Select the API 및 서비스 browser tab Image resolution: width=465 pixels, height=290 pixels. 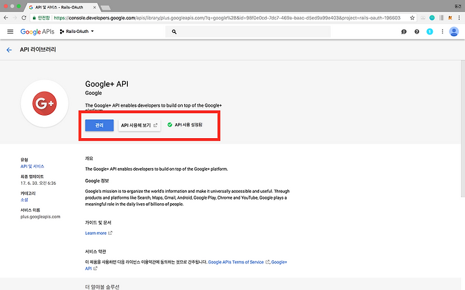point(59,7)
